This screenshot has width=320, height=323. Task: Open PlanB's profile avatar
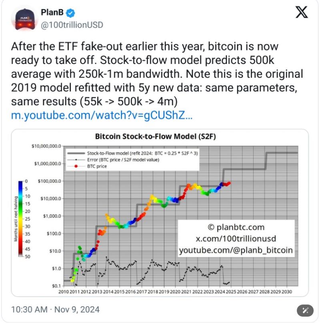click(x=24, y=20)
